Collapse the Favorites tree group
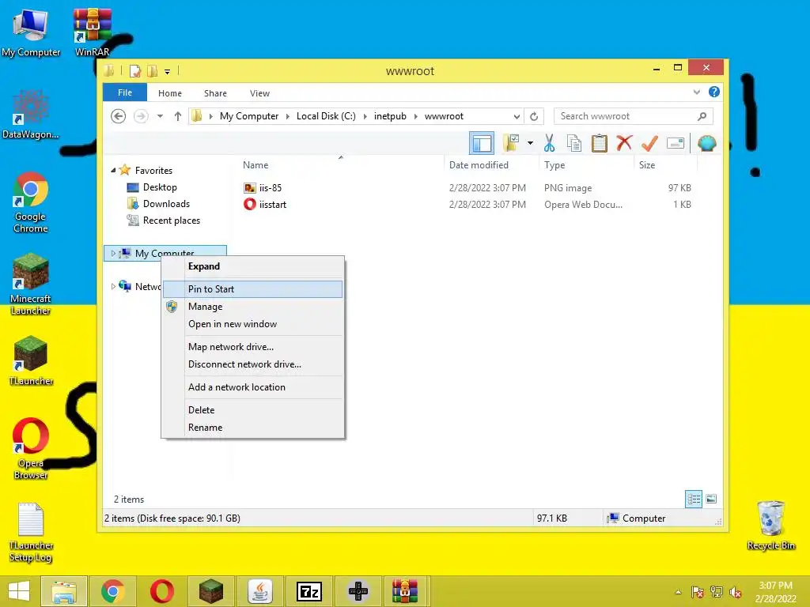Image resolution: width=810 pixels, height=607 pixels. click(113, 170)
